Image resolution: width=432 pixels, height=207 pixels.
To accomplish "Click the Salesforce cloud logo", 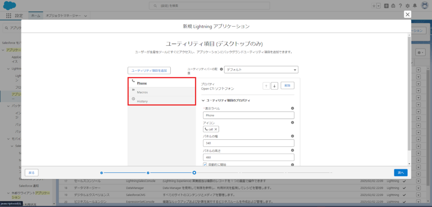I will pyautogui.click(x=10, y=5).
